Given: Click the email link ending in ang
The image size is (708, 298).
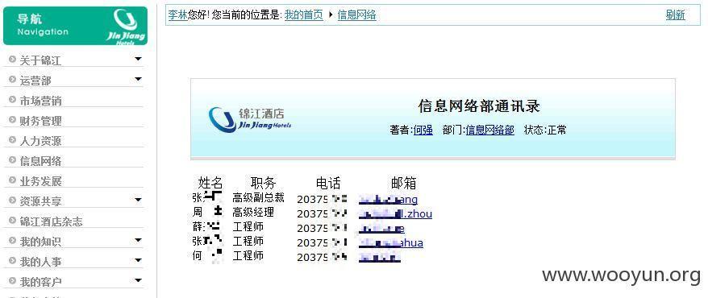Looking at the screenshot, I should 388,200.
